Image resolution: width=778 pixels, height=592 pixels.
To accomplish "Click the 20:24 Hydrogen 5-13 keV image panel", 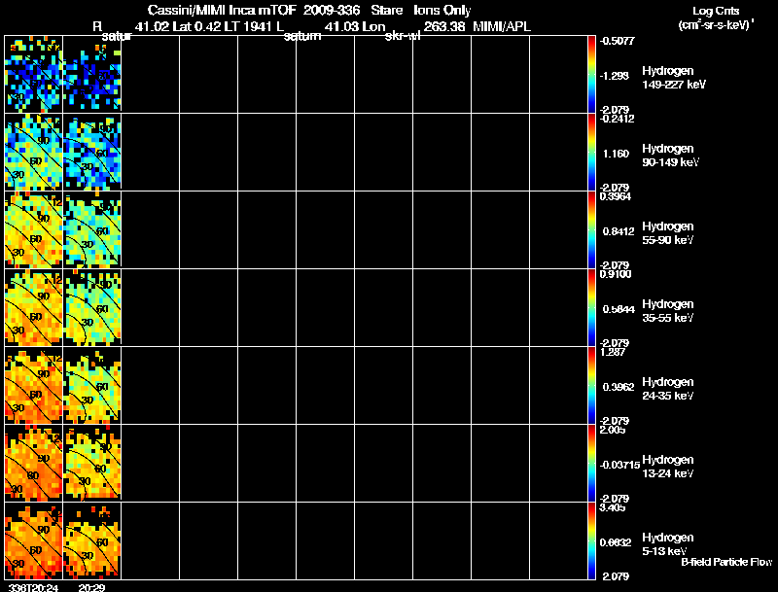I will [x=34, y=540].
